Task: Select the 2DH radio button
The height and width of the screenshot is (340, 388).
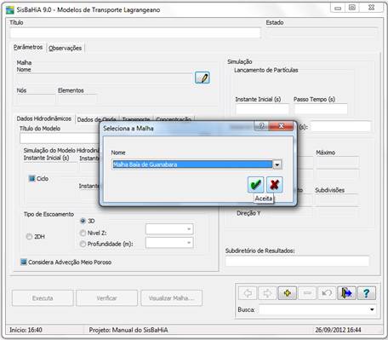Action: [x=29, y=236]
